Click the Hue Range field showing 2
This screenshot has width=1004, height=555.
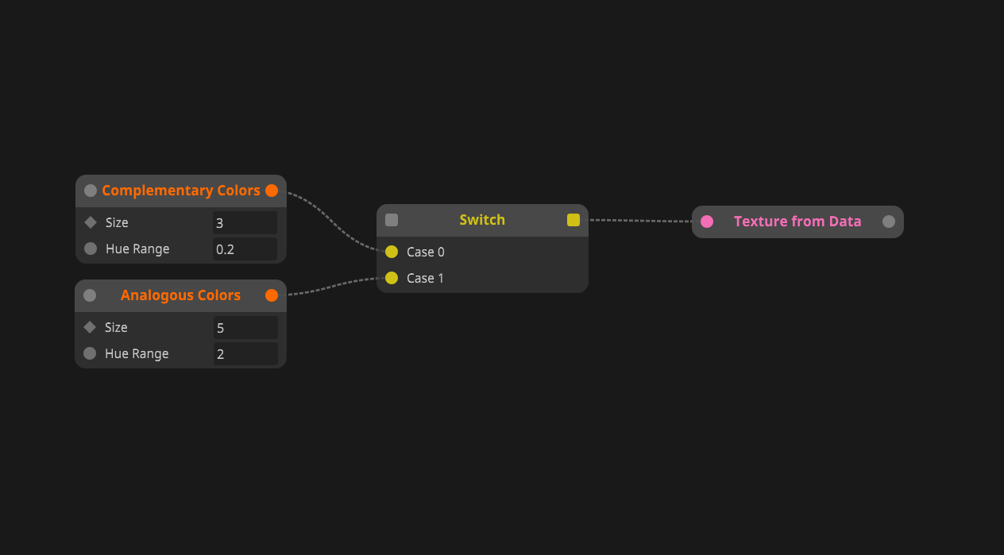click(x=245, y=354)
